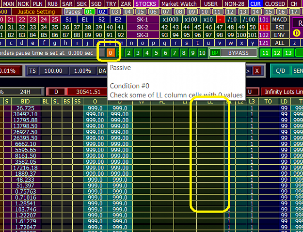This screenshot has width=303, height=232.
Task: Toggle green condition button 8
Action: point(184,53)
